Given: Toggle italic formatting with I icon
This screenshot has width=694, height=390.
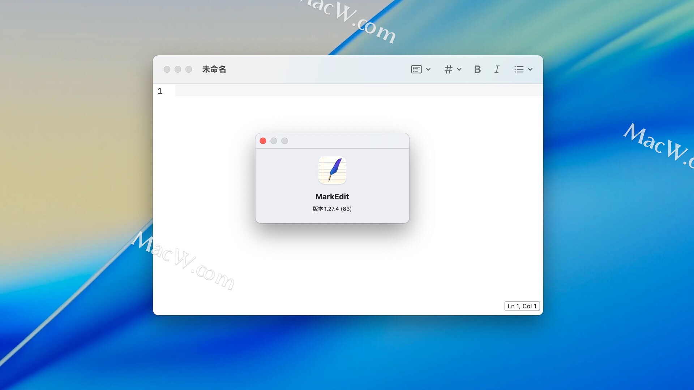Looking at the screenshot, I should [497, 69].
